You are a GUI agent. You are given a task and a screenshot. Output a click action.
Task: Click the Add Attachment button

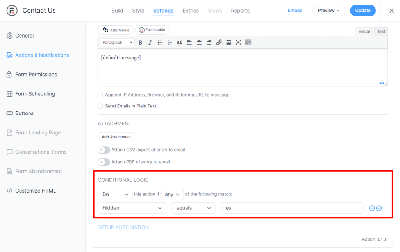coord(116,137)
